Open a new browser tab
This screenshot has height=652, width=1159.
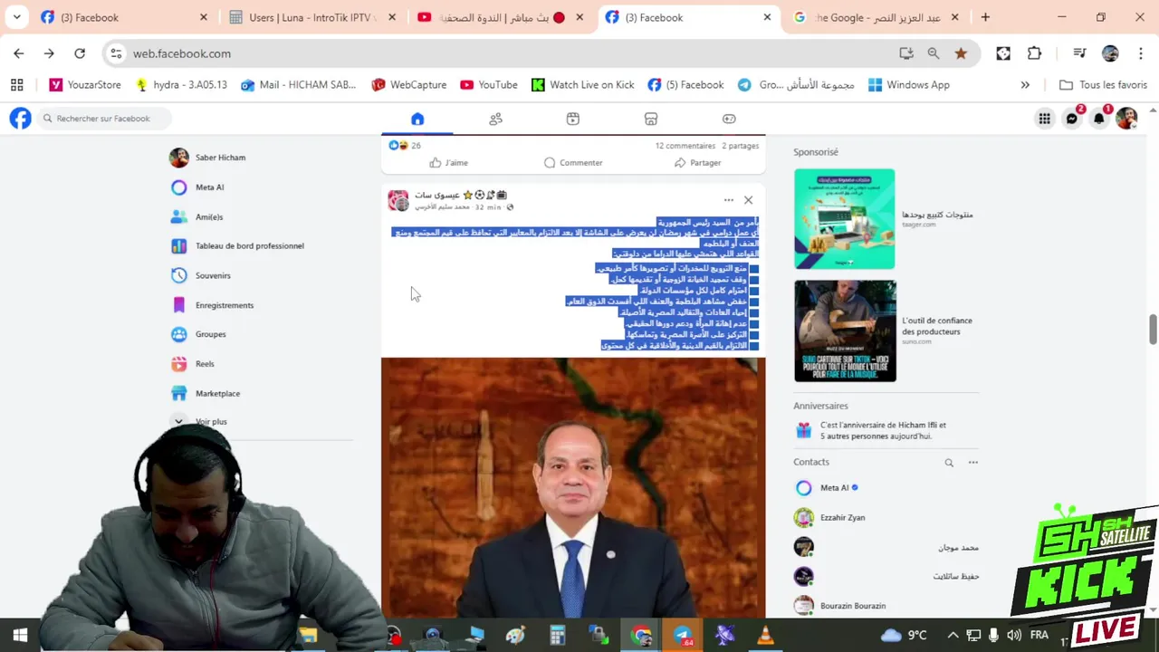point(985,17)
